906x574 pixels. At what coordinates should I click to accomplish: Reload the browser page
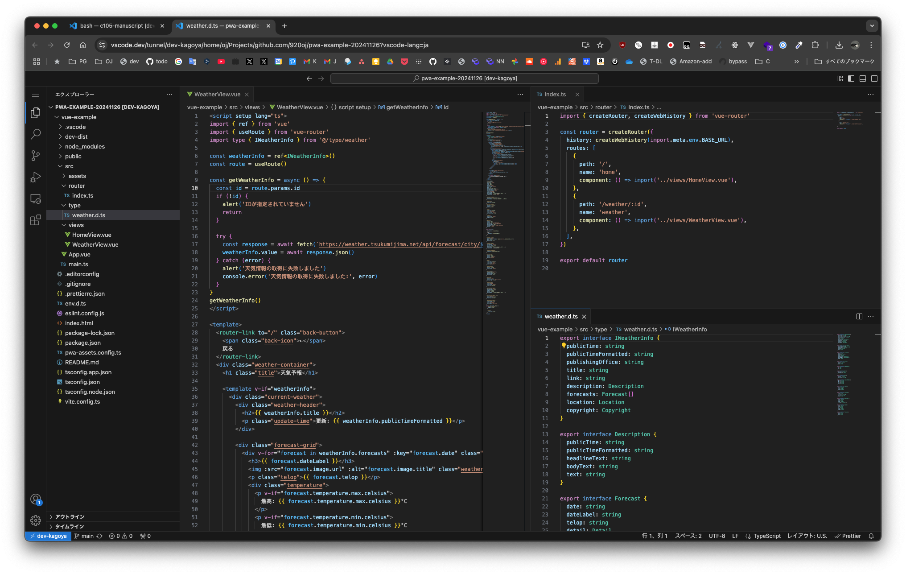coord(67,45)
